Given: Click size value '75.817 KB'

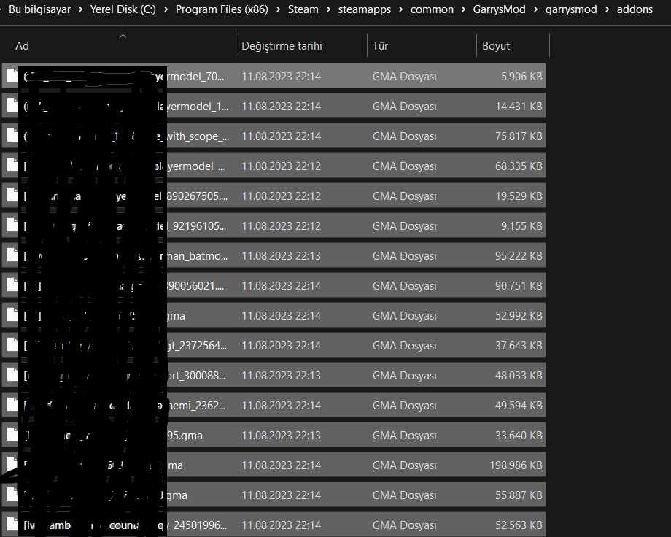Looking at the screenshot, I should point(519,136).
